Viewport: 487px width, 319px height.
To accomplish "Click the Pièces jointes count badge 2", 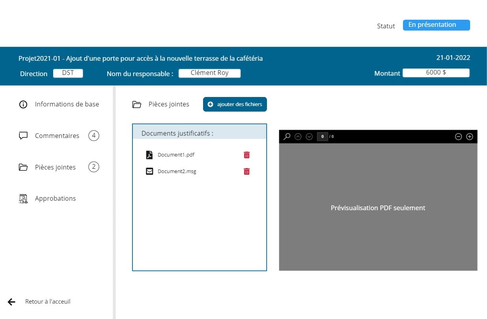I will click(x=94, y=167).
